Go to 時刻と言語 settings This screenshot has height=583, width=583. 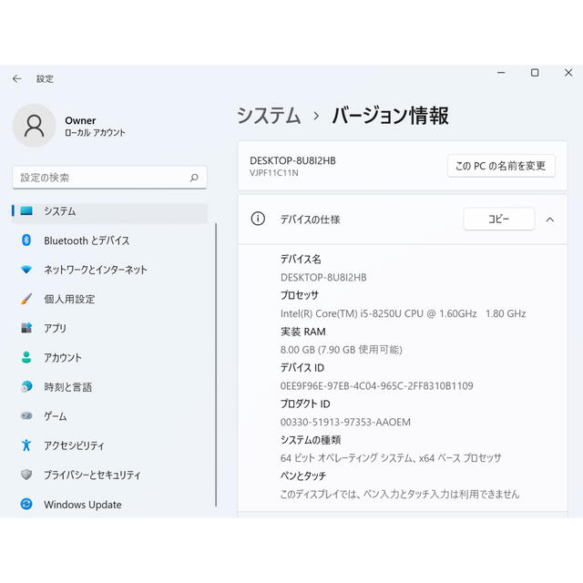click(x=109, y=386)
